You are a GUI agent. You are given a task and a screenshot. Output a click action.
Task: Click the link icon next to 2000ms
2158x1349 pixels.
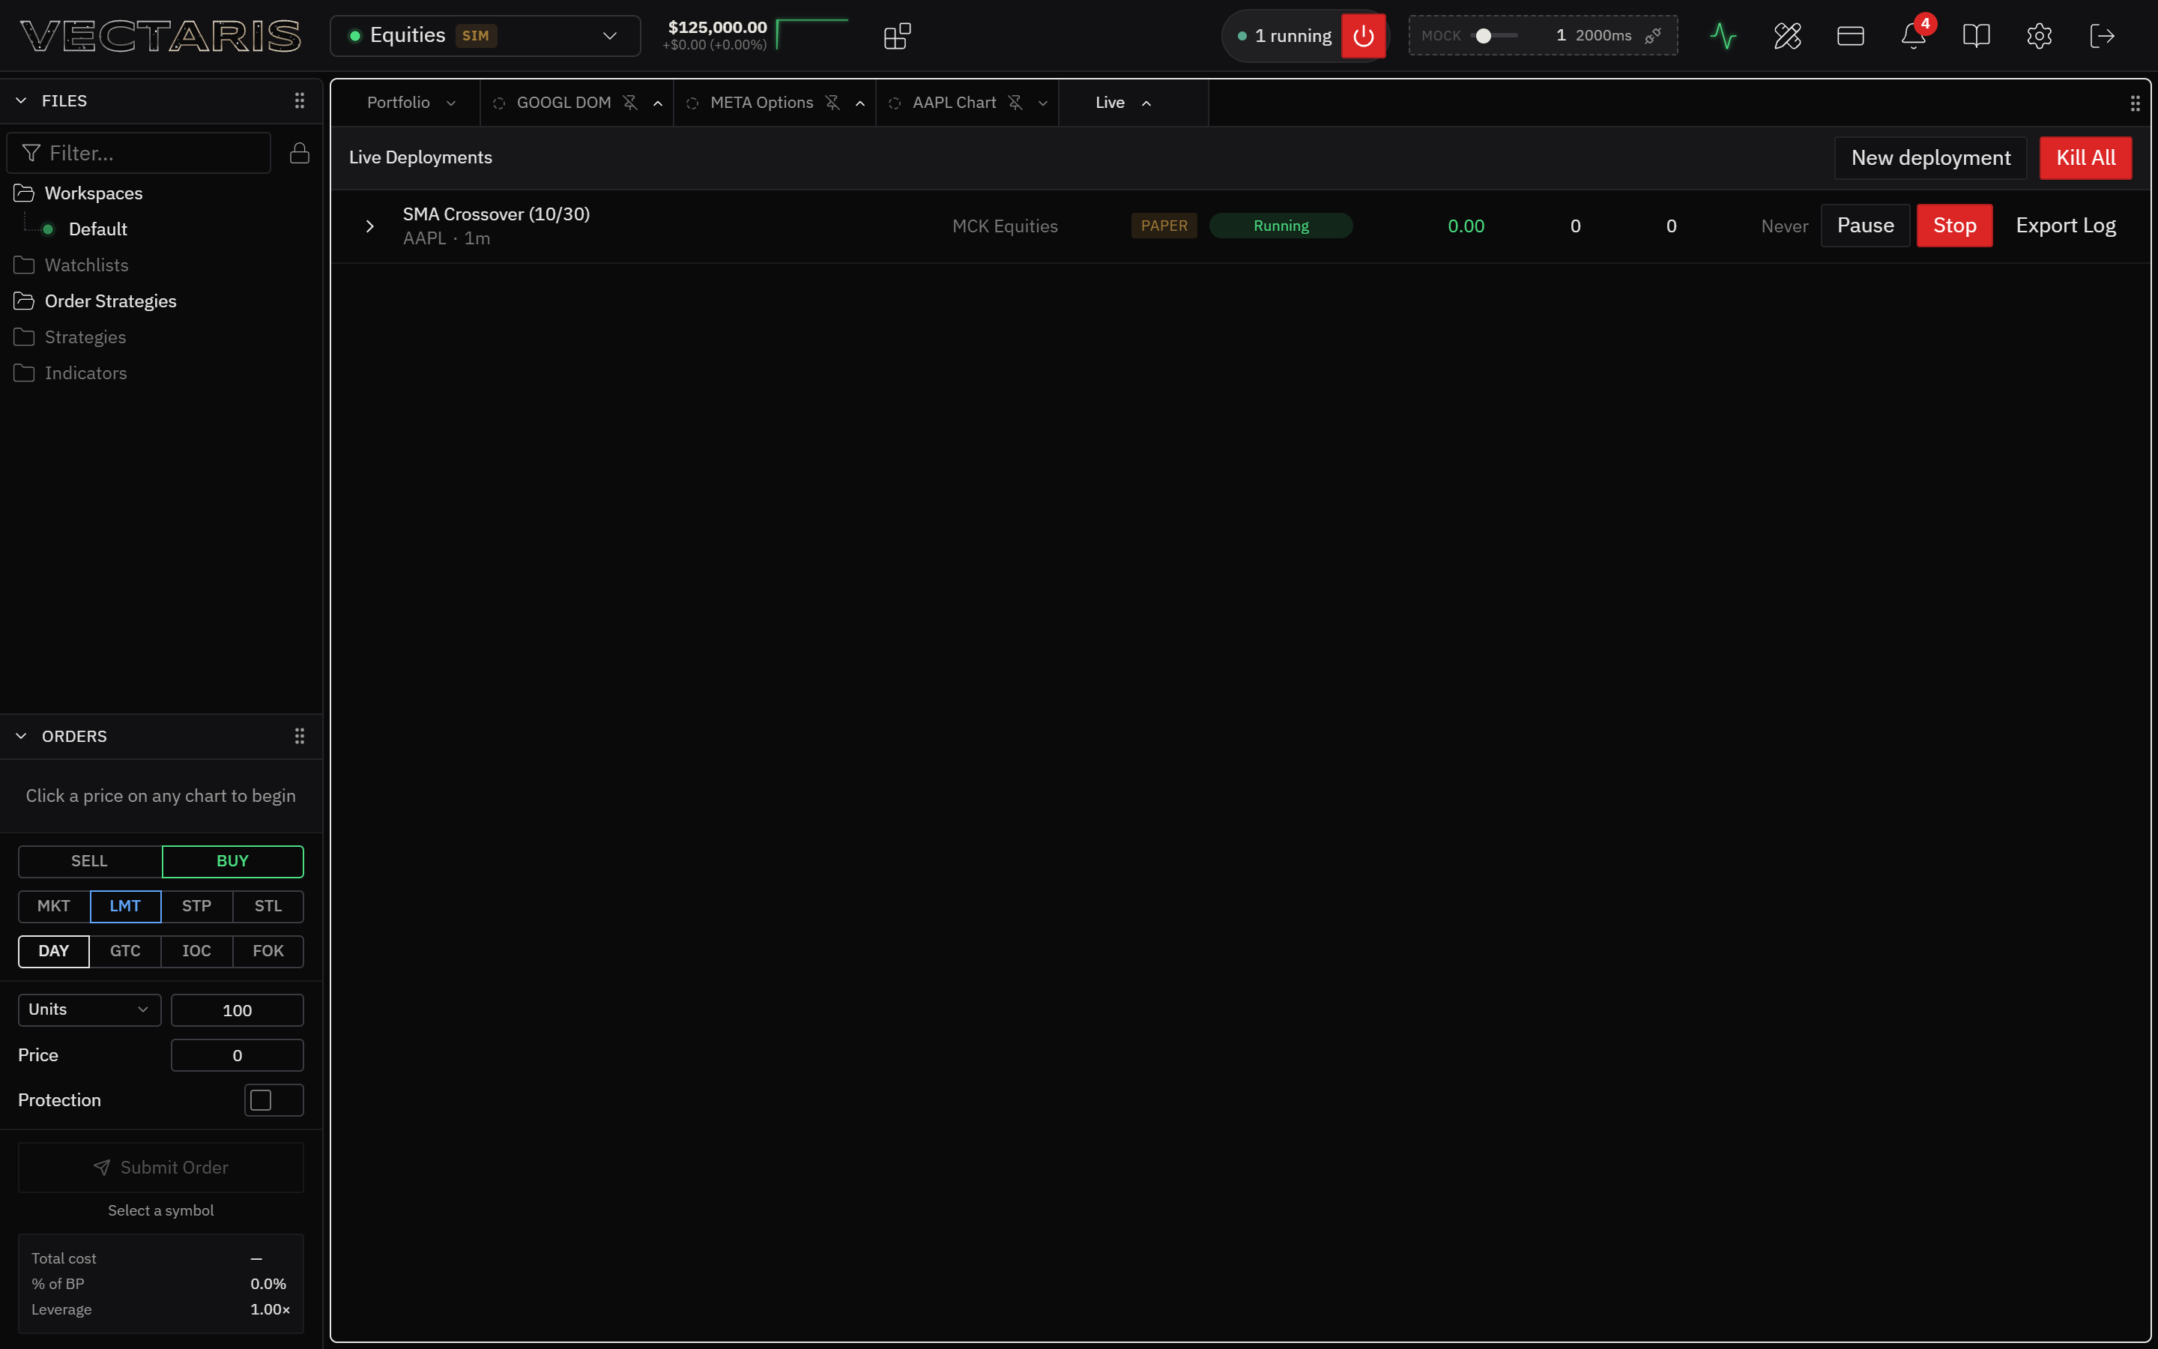point(1652,36)
